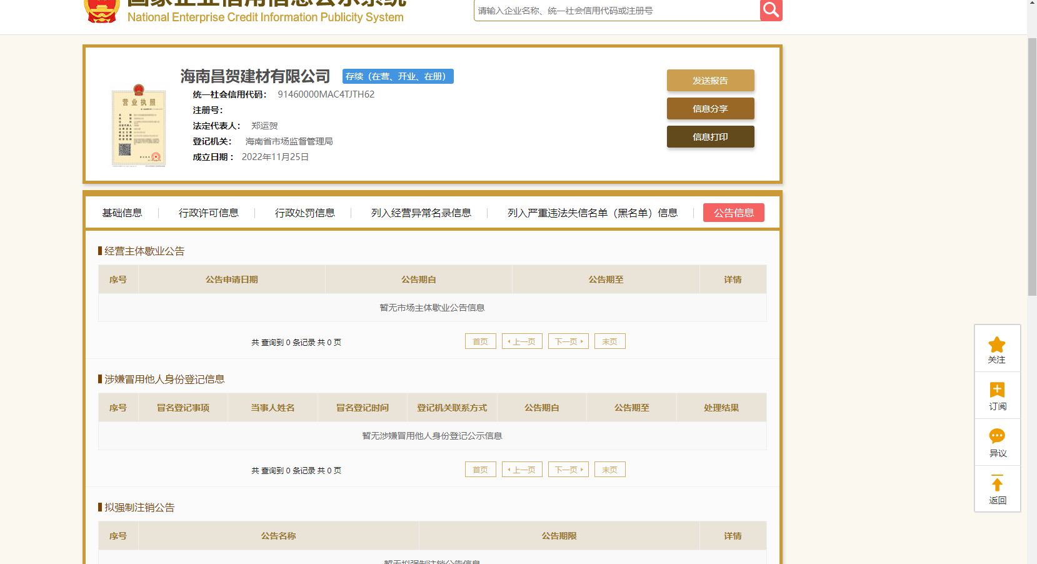Open the 列入经营异常名录信息 tab
Image resolution: width=1037 pixels, height=564 pixels.
pos(421,213)
